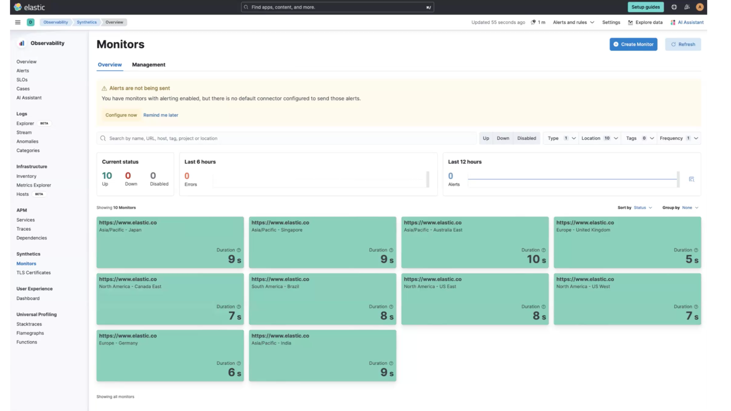Click the search magnifier icon in monitors
Image resolution: width=731 pixels, height=411 pixels.
point(102,138)
